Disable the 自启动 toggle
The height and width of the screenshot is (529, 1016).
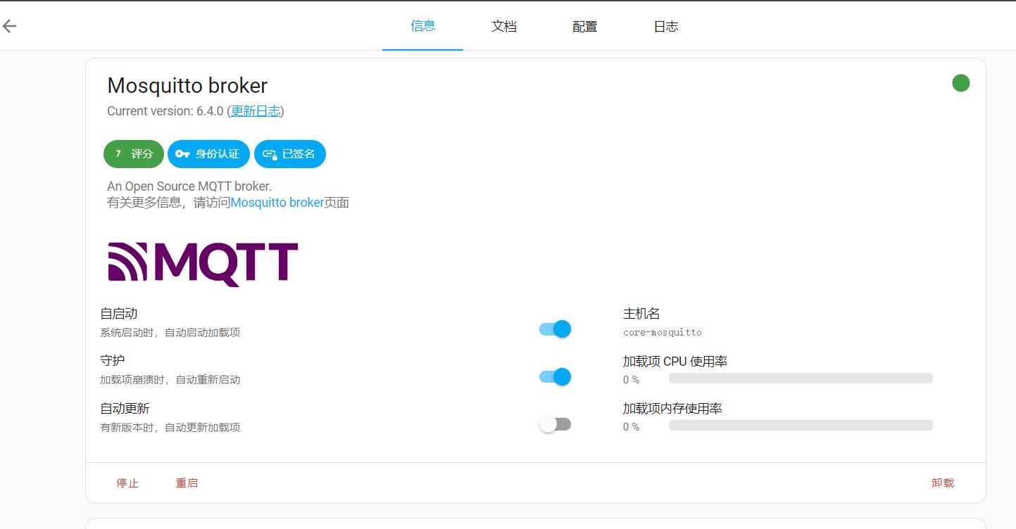(x=555, y=329)
